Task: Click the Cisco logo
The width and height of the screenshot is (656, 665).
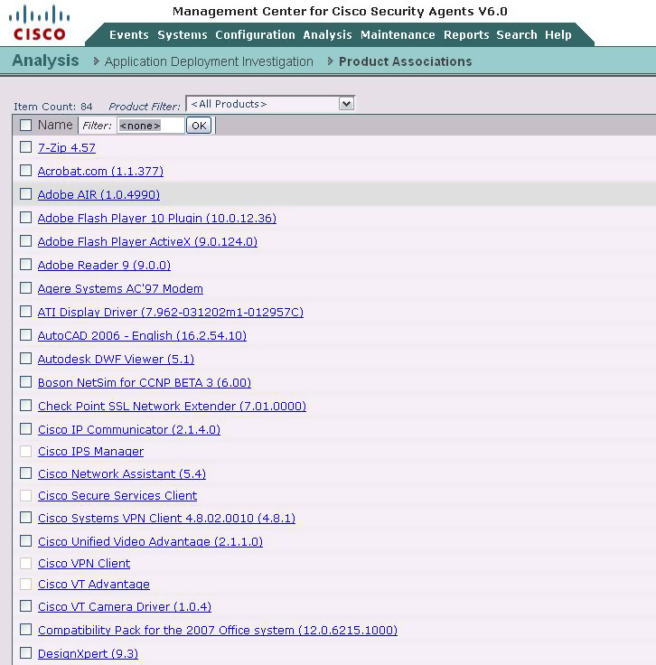Action: [40, 23]
